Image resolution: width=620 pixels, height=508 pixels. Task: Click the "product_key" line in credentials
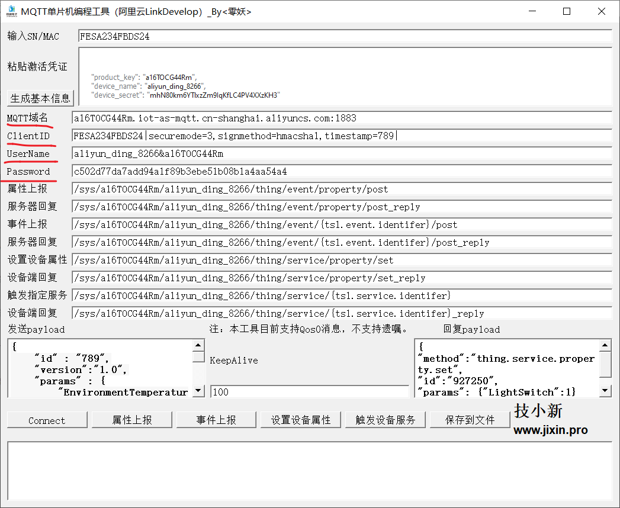point(144,78)
